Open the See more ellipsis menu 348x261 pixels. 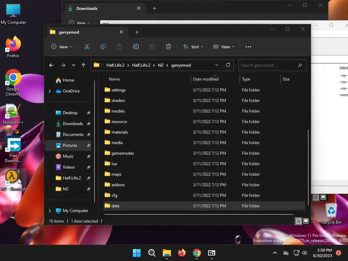coord(248,47)
